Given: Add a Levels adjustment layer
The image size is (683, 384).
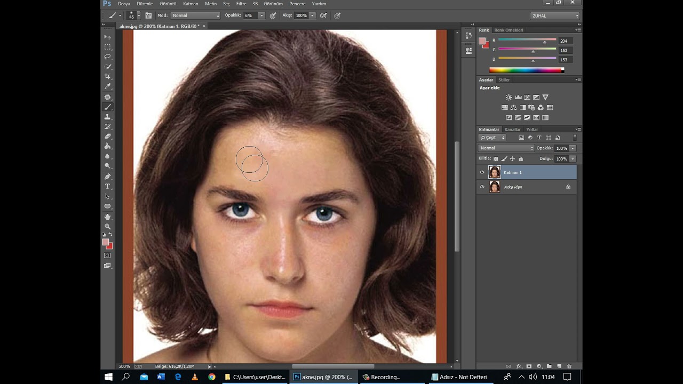Looking at the screenshot, I should (x=518, y=97).
